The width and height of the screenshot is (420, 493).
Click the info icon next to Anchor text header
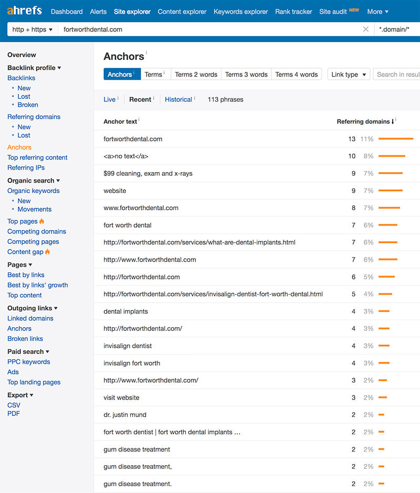(139, 119)
